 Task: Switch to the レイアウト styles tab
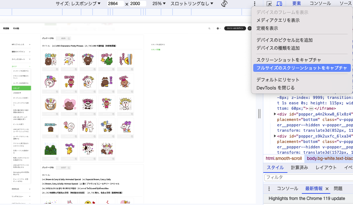pyautogui.click(x=326, y=167)
